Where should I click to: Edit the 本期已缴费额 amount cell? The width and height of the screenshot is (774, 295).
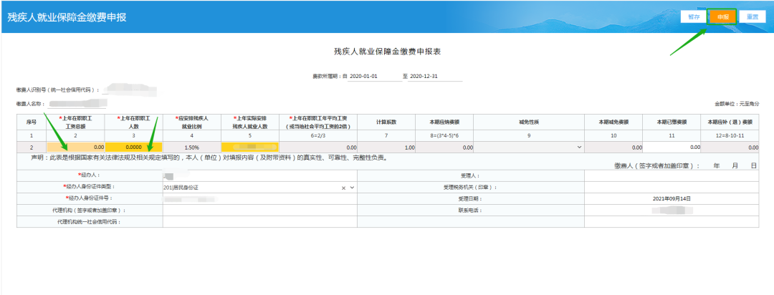click(672, 147)
